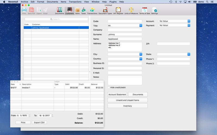The height and width of the screenshot is (135, 217).
Task: Open Units of Measure icon
Action: tap(131, 11)
